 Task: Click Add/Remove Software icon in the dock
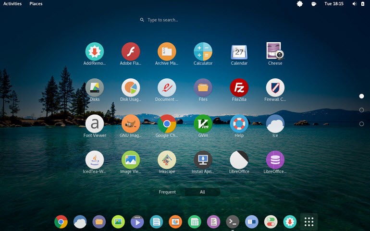click(x=290, y=222)
